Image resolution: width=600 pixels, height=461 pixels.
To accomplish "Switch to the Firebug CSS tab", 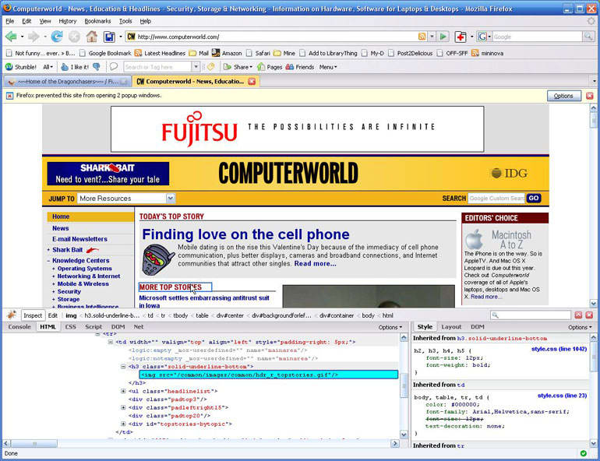I will (x=70, y=327).
